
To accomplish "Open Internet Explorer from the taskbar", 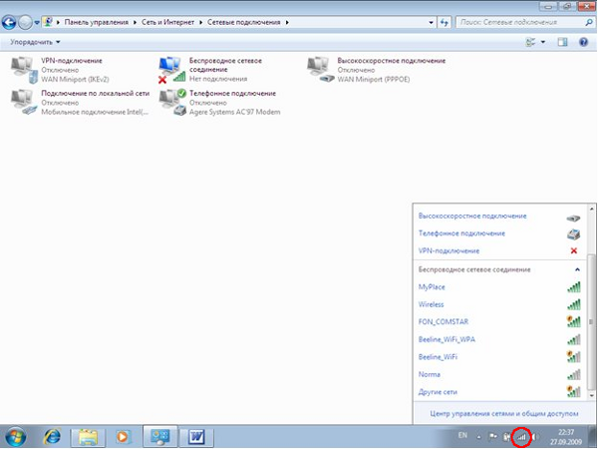I will click(x=51, y=436).
